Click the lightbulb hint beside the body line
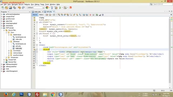This screenshot has height=97, width=173. coord(34,50)
